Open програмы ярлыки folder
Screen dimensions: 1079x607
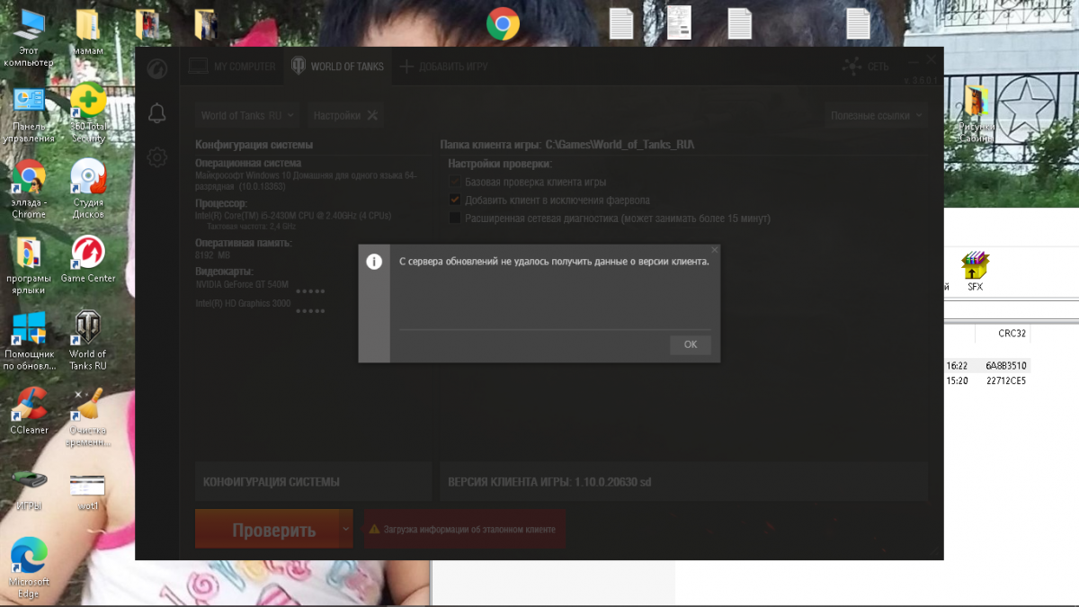(29, 265)
